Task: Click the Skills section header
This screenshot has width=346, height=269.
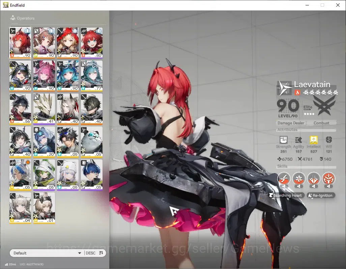Action: pyautogui.click(x=282, y=166)
